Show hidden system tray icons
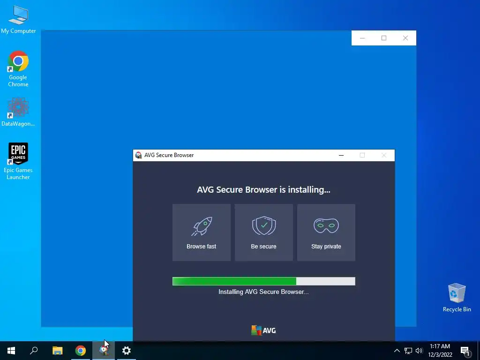480x360 pixels. coord(397,351)
